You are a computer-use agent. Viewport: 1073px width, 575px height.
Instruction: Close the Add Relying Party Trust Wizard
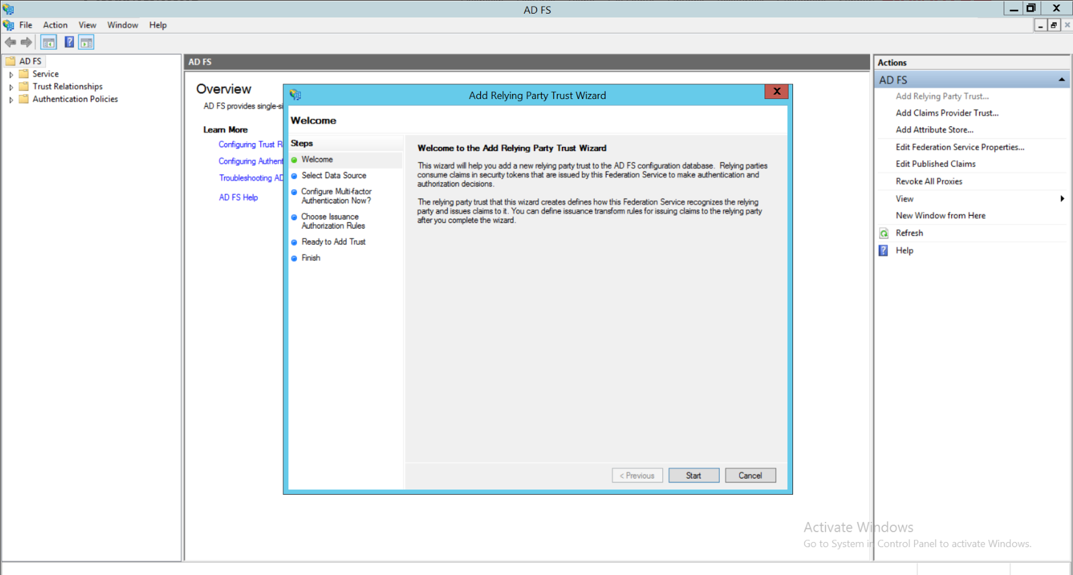(x=776, y=91)
